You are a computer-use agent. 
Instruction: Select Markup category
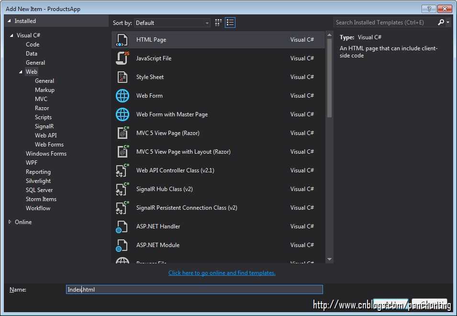[x=45, y=90]
